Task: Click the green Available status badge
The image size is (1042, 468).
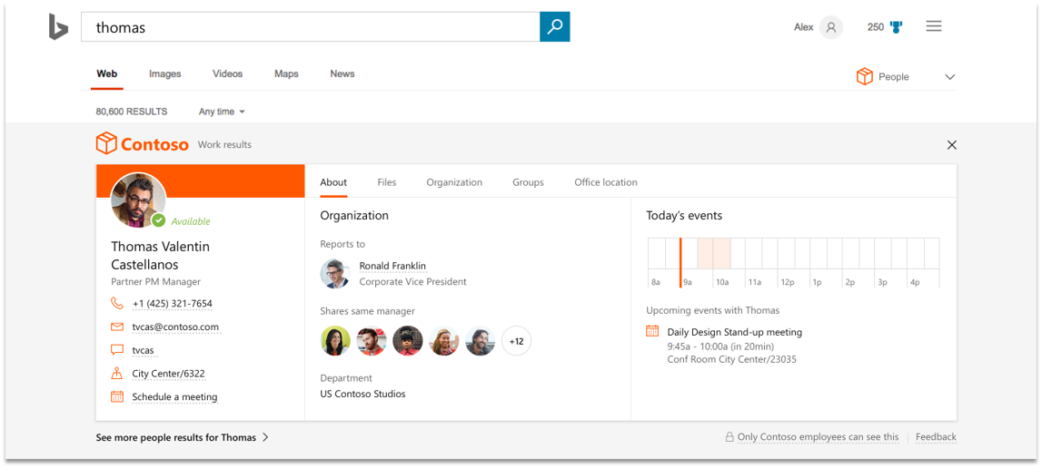Action: (x=158, y=220)
